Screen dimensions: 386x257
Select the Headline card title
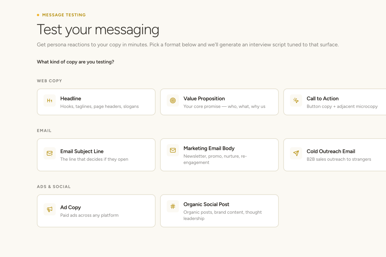71,99
